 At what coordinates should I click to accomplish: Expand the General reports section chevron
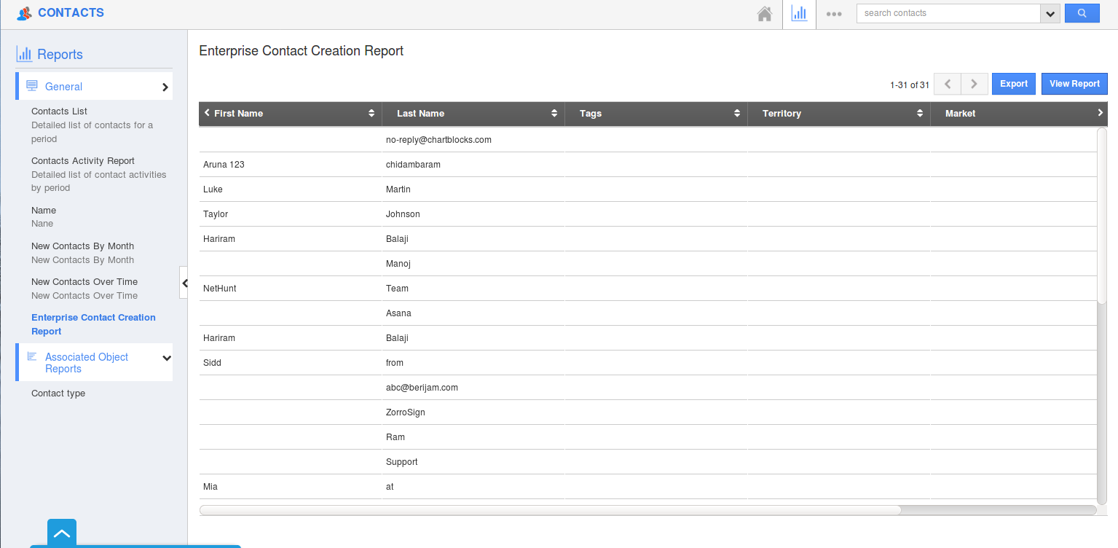(x=166, y=85)
